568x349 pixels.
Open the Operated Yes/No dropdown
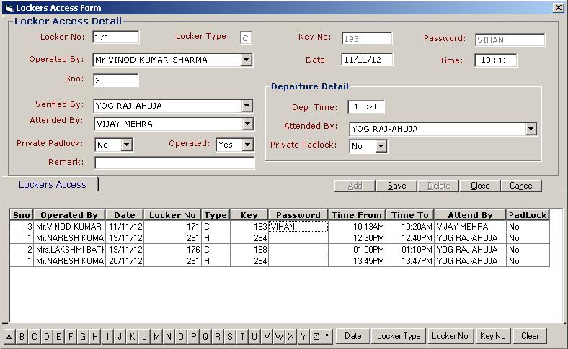pyautogui.click(x=247, y=145)
